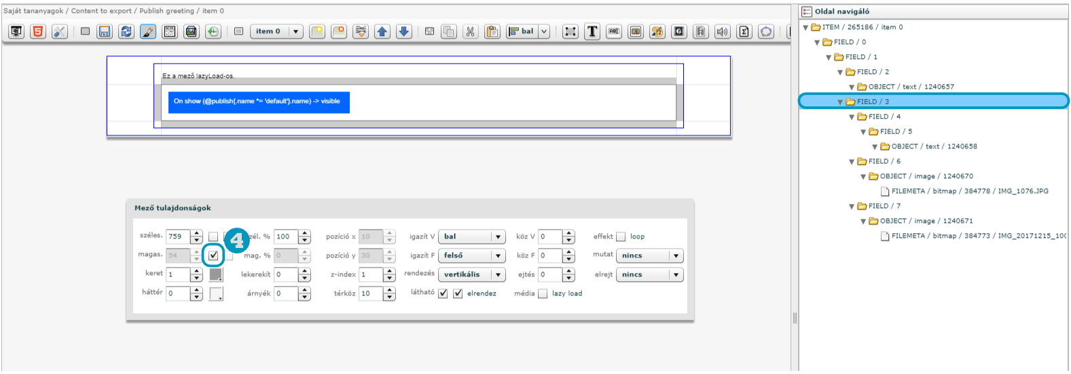Click the blue up arrow icon
This screenshot has width=1071, height=374.
[x=382, y=31]
